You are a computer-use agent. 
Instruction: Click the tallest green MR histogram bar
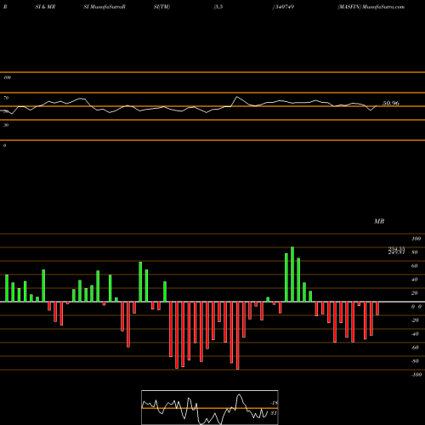292,275
